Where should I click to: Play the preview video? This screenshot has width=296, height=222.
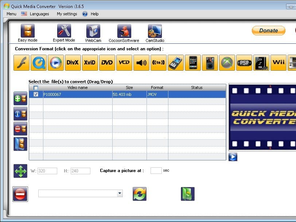[x=233, y=157]
